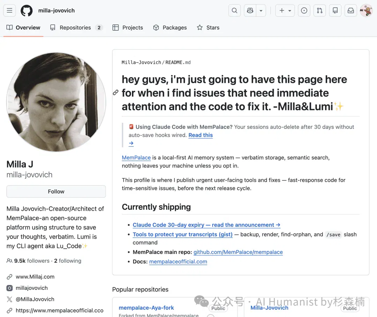Screen dimensions: 377x317
Task: Open github.com/MemPalace/mempalace repo link
Action: 238,252
